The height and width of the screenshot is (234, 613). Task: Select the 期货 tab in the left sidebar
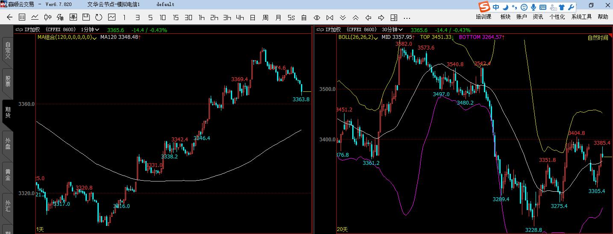point(8,112)
